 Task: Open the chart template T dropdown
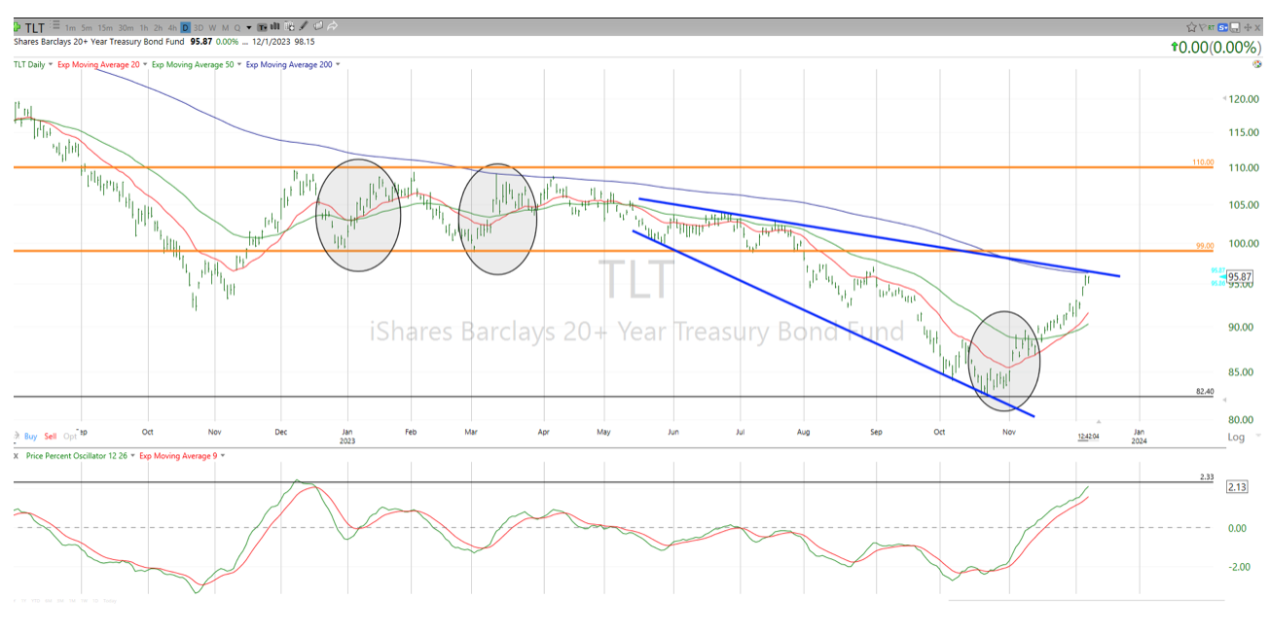(x=262, y=28)
